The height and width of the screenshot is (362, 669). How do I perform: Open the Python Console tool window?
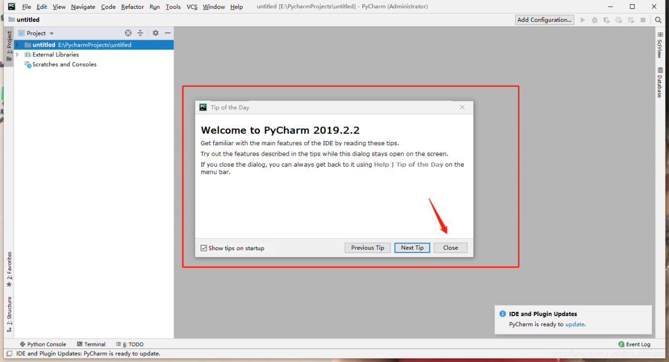coord(43,344)
